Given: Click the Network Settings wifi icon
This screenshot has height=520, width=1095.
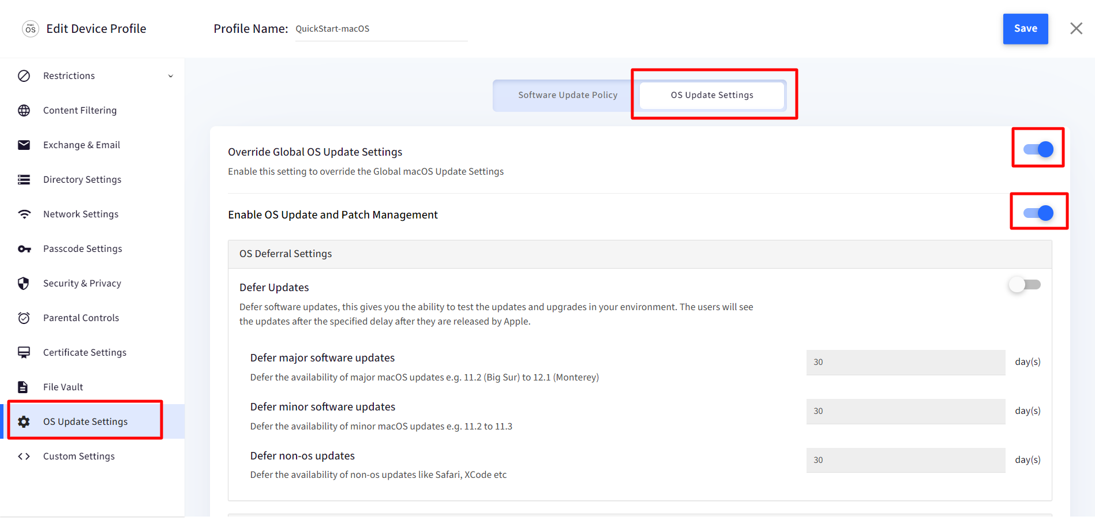Looking at the screenshot, I should pyautogui.click(x=24, y=214).
